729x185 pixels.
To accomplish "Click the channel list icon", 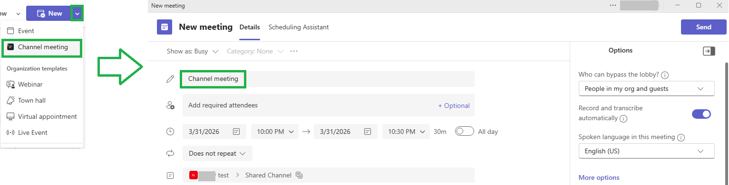I will point(170,175).
